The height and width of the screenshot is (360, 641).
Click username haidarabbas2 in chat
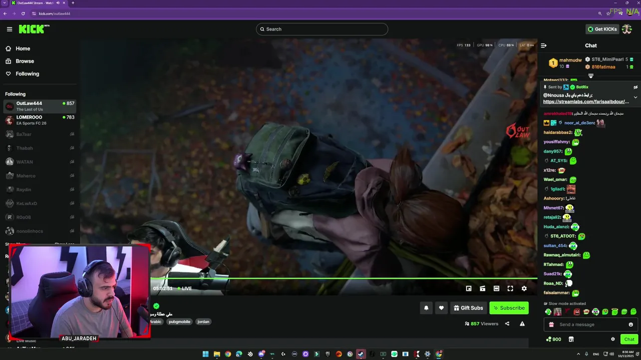coord(558,132)
